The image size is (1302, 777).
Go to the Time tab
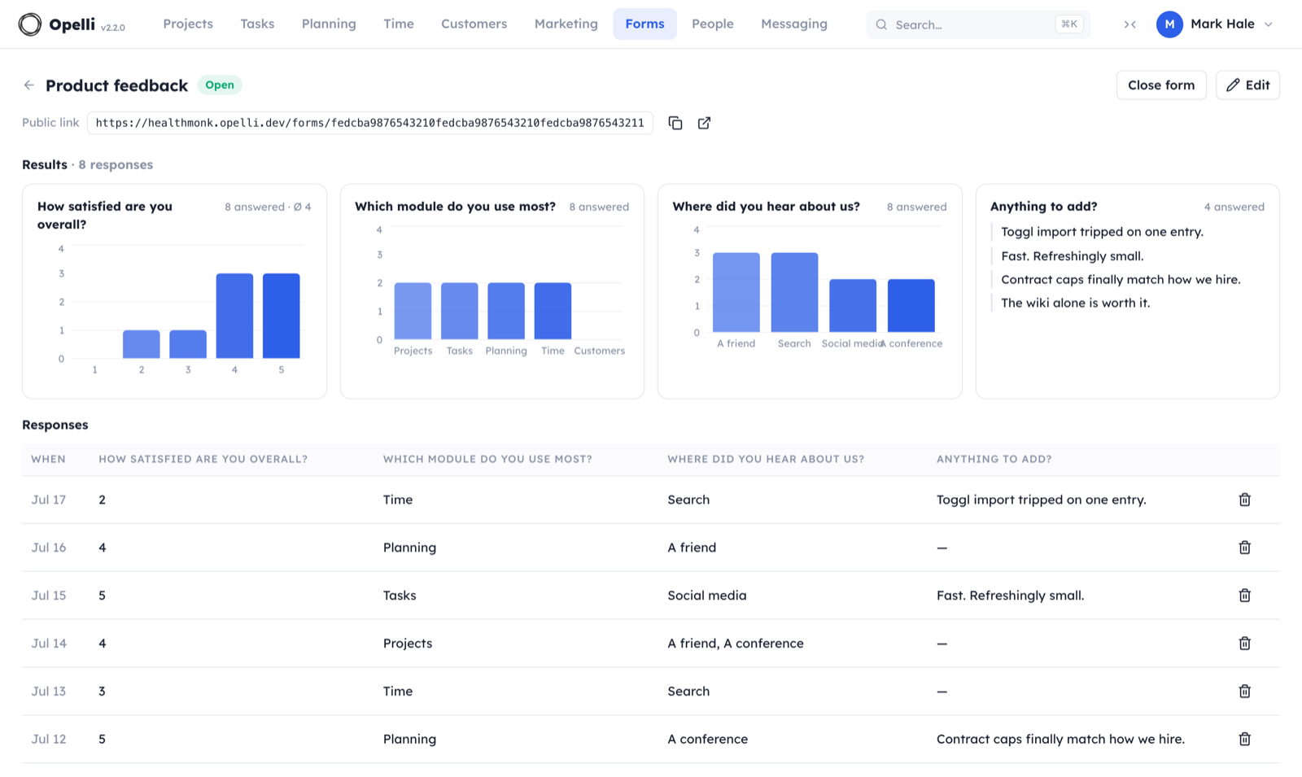click(399, 24)
